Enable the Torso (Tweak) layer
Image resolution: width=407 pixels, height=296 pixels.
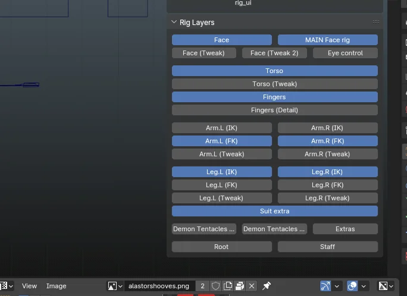point(274,84)
